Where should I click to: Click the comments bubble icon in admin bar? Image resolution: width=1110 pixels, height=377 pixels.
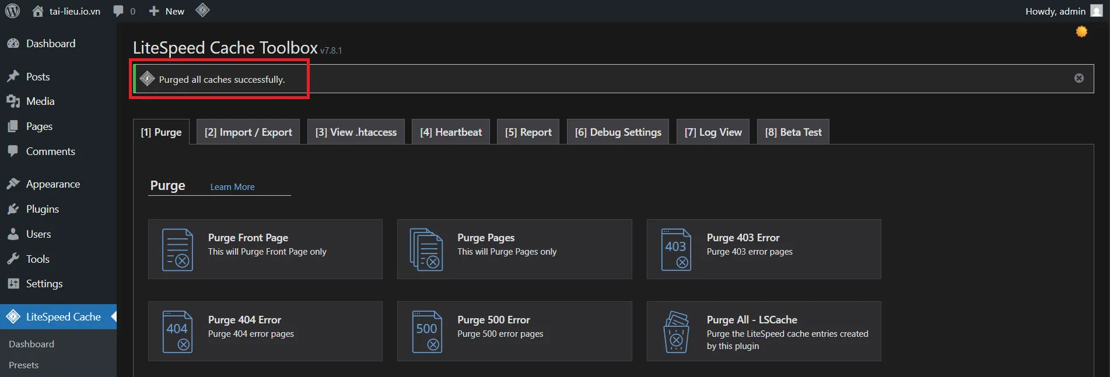[119, 11]
